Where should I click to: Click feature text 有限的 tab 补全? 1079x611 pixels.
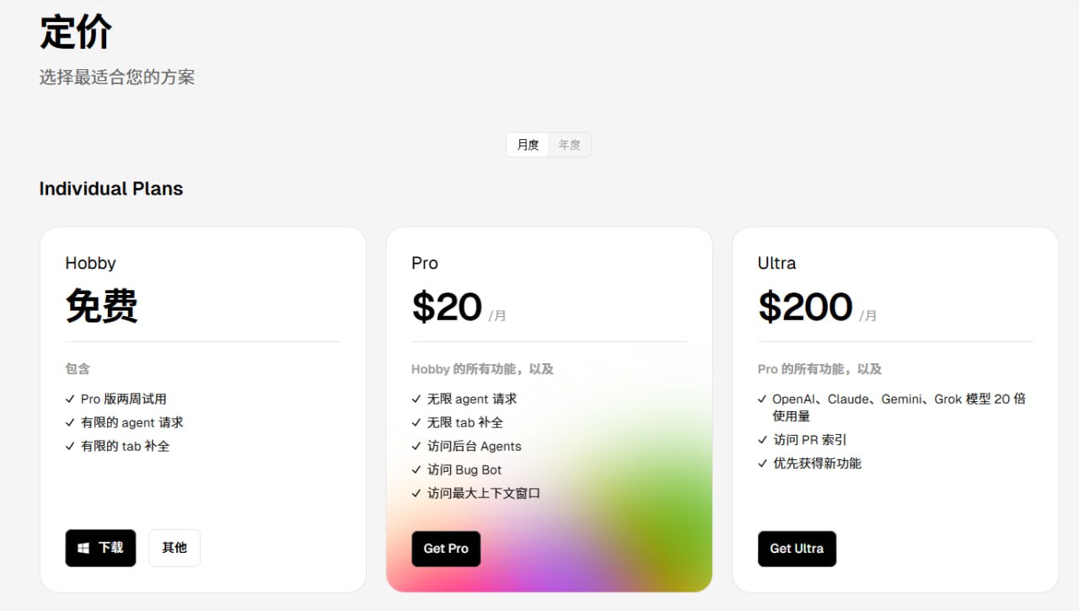pyautogui.click(x=126, y=447)
